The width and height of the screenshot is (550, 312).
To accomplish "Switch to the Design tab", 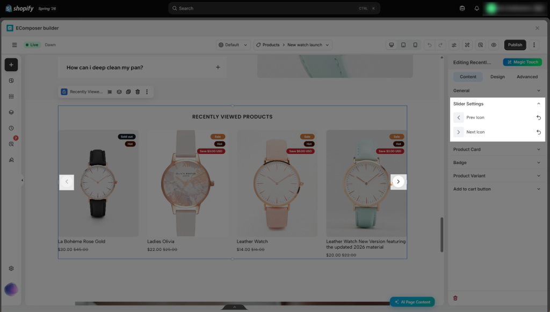I will (x=497, y=77).
